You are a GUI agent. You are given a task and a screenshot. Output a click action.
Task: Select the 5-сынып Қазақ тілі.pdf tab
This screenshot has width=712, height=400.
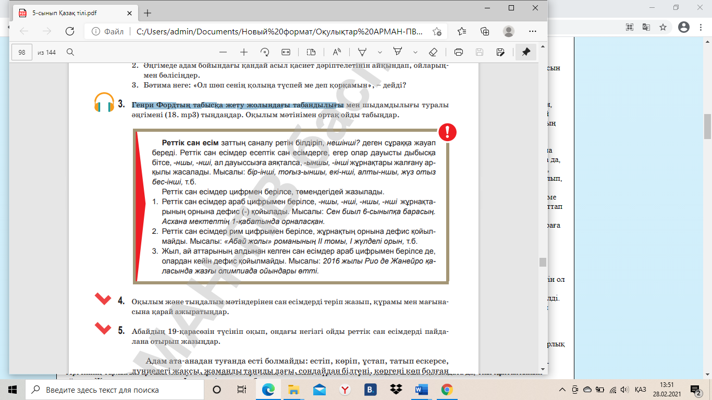point(76,13)
